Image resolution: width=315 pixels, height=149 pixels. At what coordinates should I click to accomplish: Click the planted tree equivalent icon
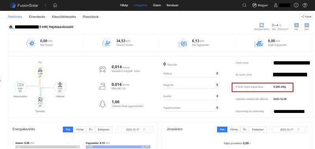point(102,104)
